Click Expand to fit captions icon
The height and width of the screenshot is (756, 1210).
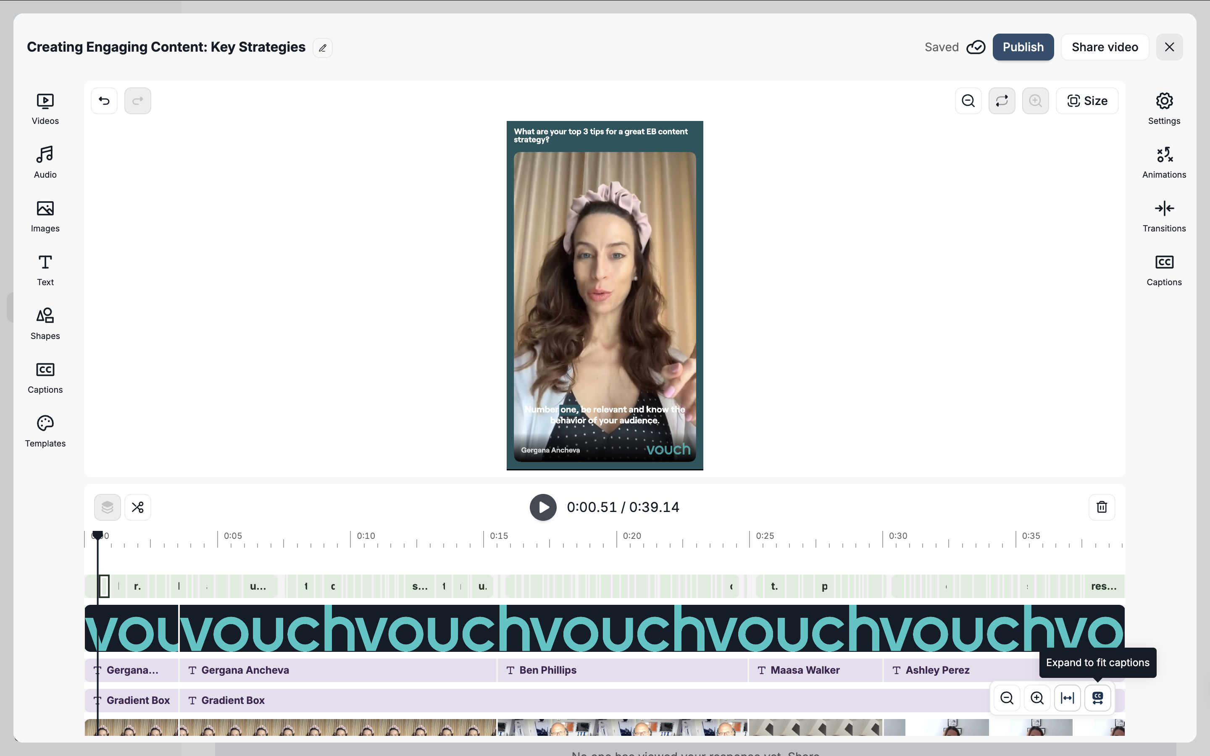pyautogui.click(x=1097, y=698)
